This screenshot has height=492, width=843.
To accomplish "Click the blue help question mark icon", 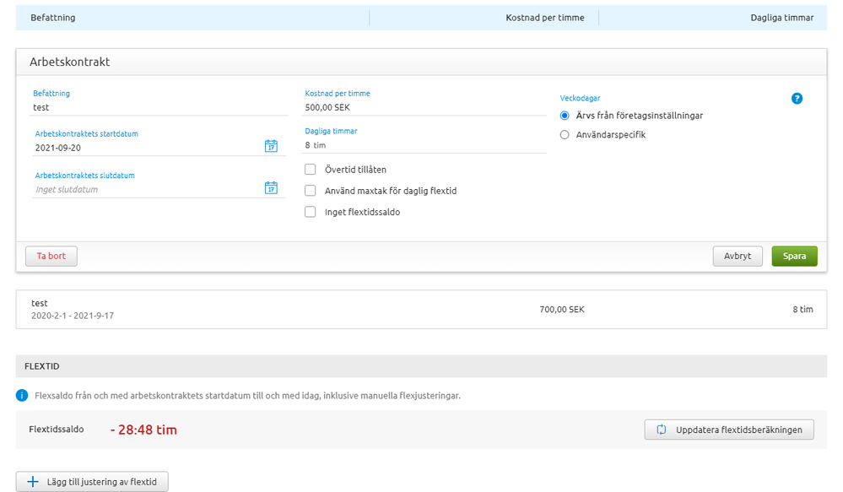I will tap(797, 99).
